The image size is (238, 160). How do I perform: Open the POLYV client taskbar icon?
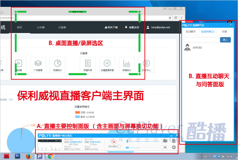(39, 156)
